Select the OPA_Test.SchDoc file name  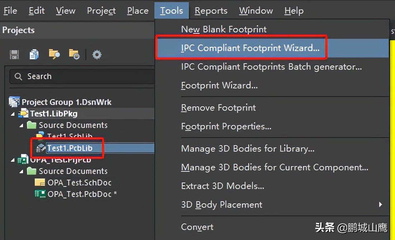point(79,183)
